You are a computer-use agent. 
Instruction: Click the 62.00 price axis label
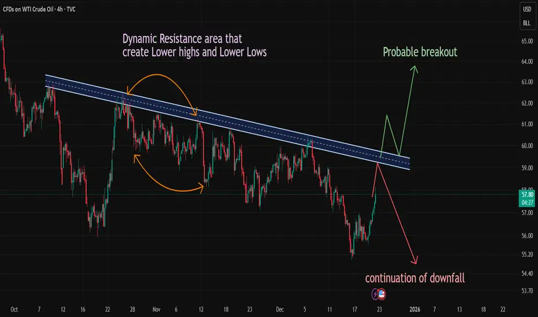(527, 103)
